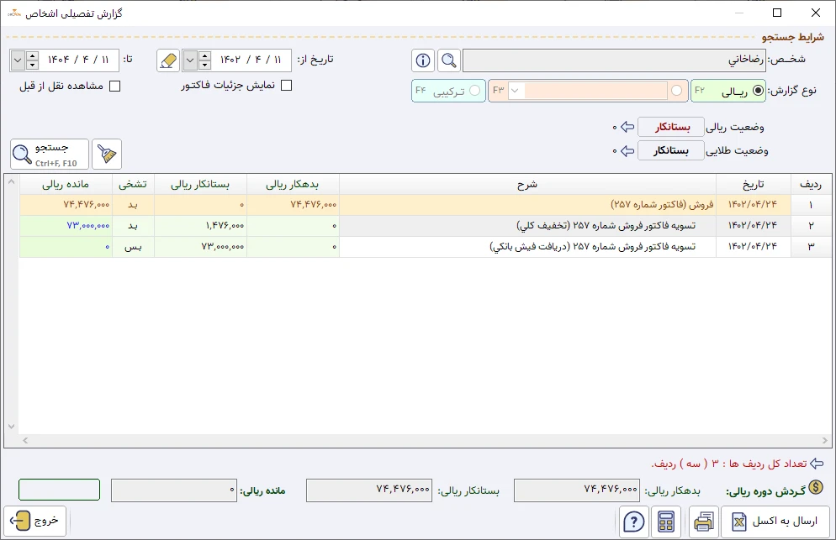Click the شرح column header
The height and width of the screenshot is (540, 836).
(528, 184)
